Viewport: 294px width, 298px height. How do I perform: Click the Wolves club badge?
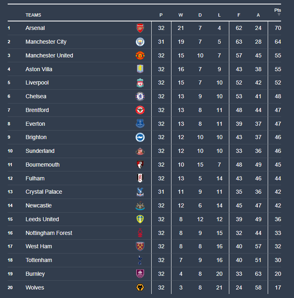click(x=140, y=287)
